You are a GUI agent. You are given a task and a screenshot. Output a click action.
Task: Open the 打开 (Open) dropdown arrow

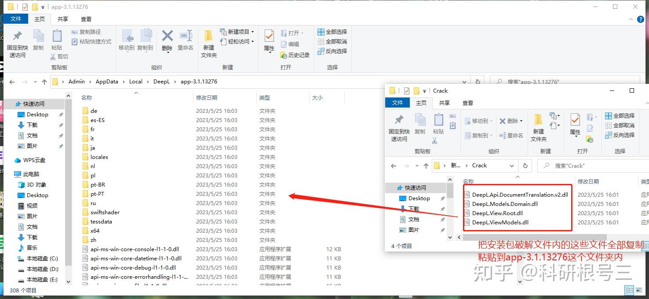pos(302,32)
